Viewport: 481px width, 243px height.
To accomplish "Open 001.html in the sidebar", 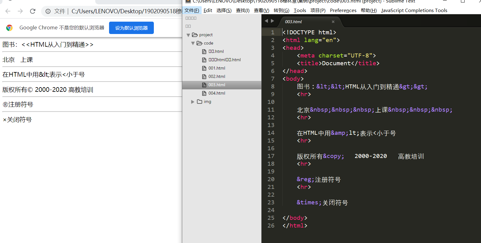I will [x=217, y=68].
